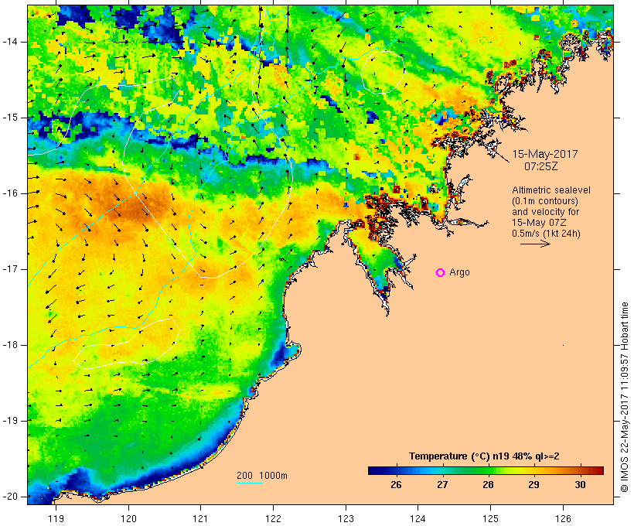Click the '-16' latitude axis label
This screenshot has width=634, height=526.
[x=10, y=193]
